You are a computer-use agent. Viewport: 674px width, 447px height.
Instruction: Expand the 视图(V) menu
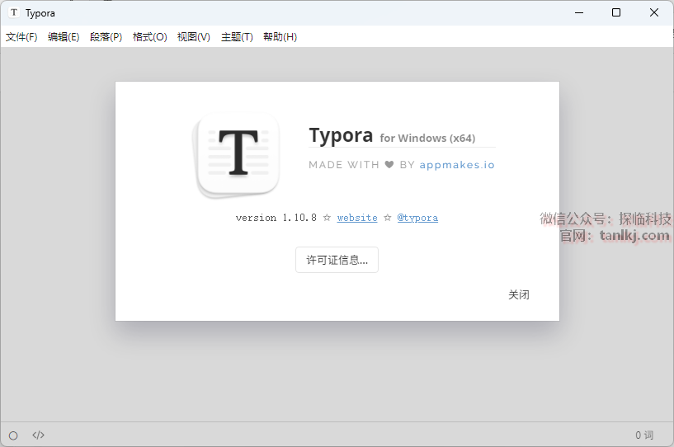tap(193, 37)
